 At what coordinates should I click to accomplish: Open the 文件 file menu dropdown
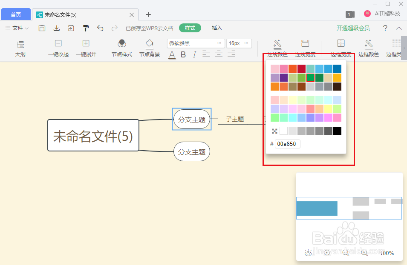(17, 28)
